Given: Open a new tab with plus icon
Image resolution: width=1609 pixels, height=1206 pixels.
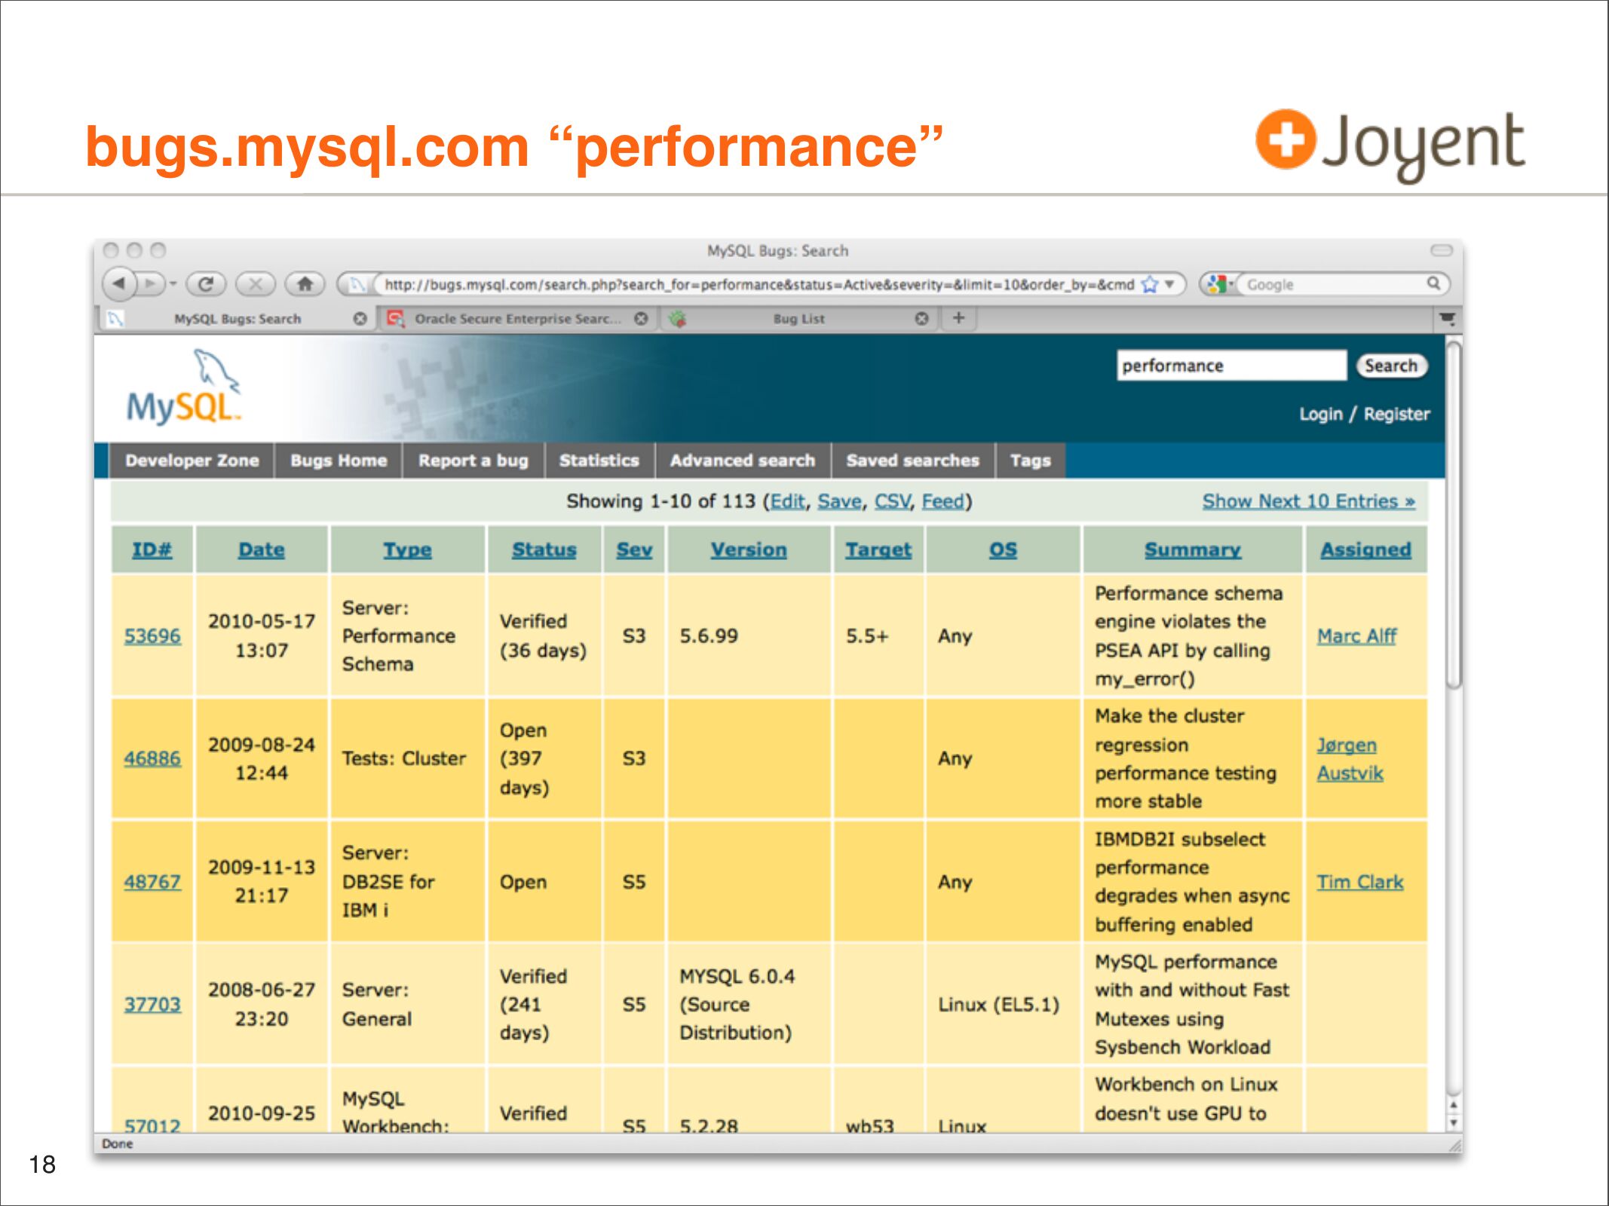Looking at the screenshot, I should 958,318.
